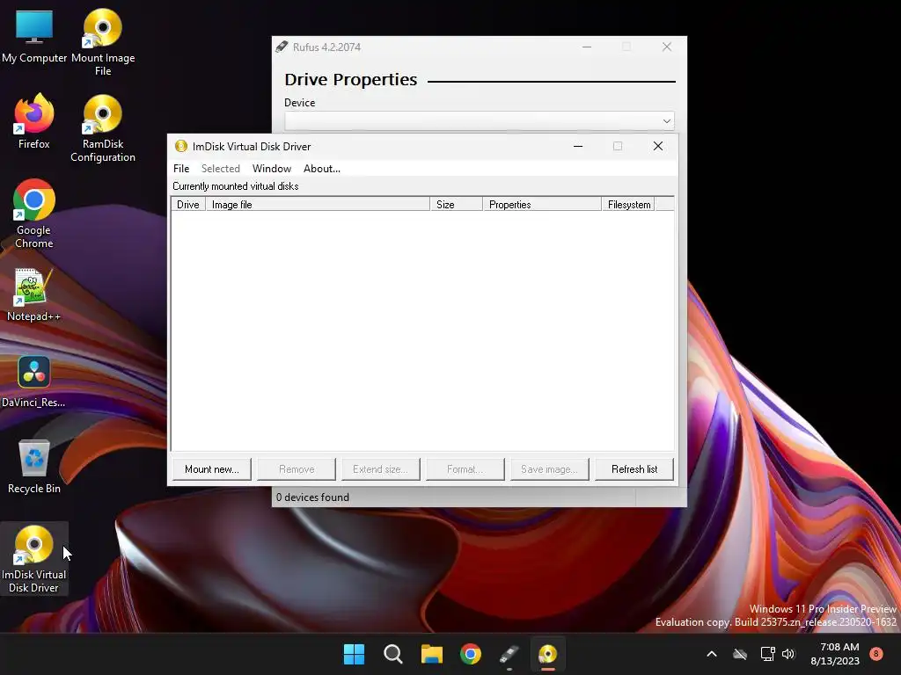901x675 pixels.
Task: Show hidden tray icons chevron
Action: click(x=711, y=654)
